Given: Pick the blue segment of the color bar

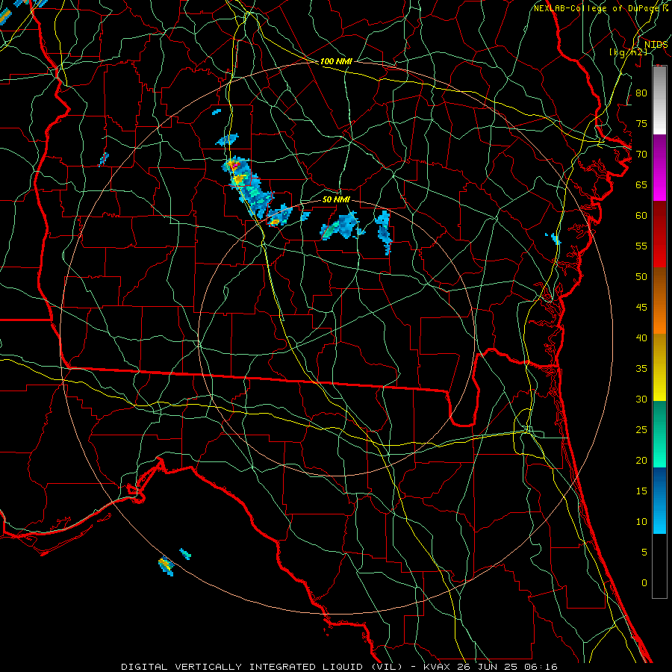Looking at the screenshot, I should tap(659, 500).
